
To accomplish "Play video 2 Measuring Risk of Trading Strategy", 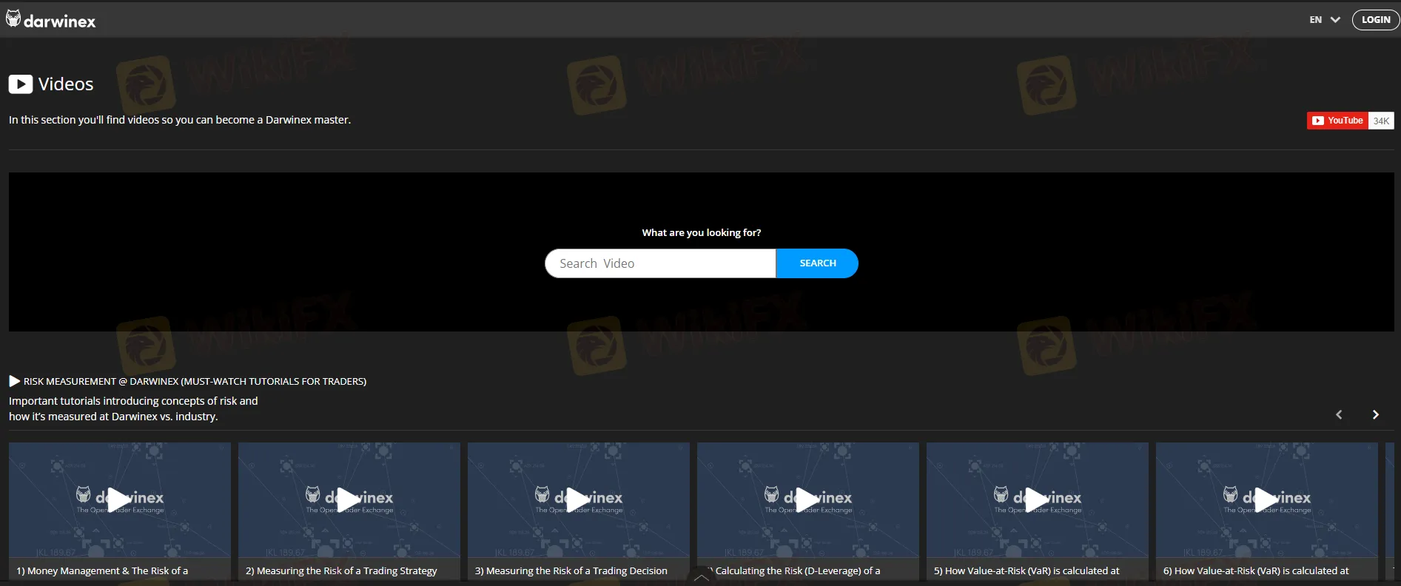I will pos(349,499).
